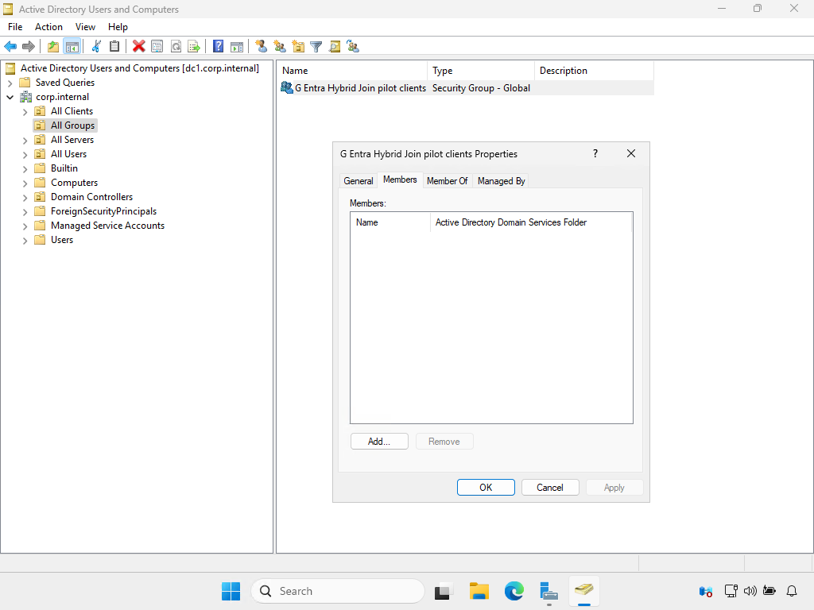Click the Add... button

(x=379, y=442)
